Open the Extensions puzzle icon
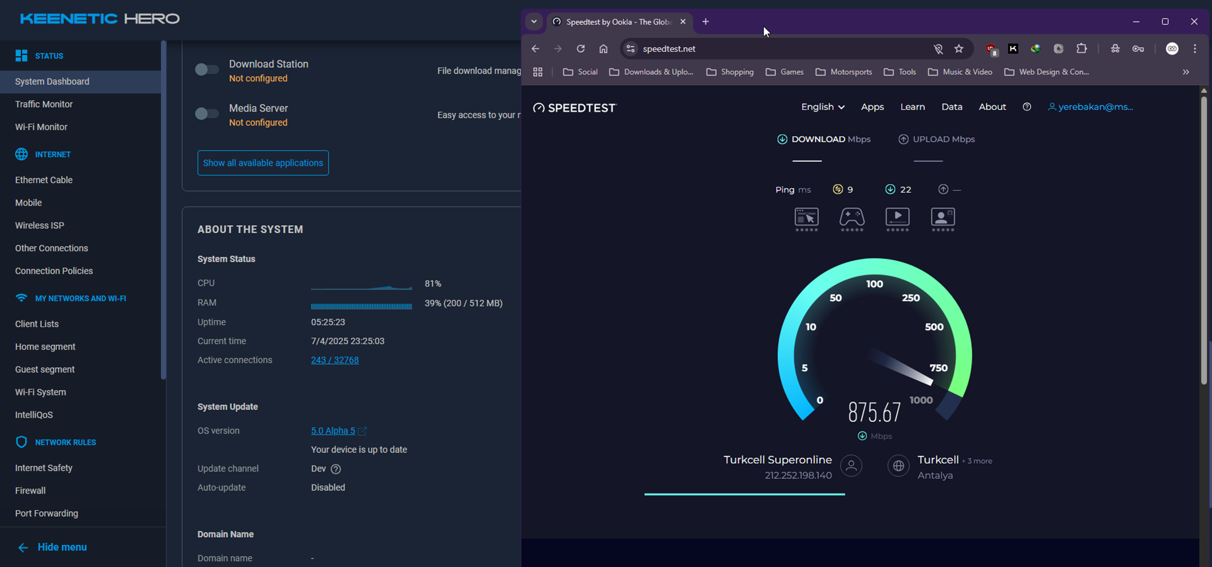 pos(1081,48)
